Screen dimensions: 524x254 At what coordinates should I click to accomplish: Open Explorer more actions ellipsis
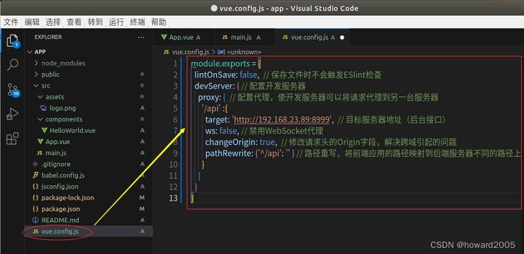click(141, 37)
